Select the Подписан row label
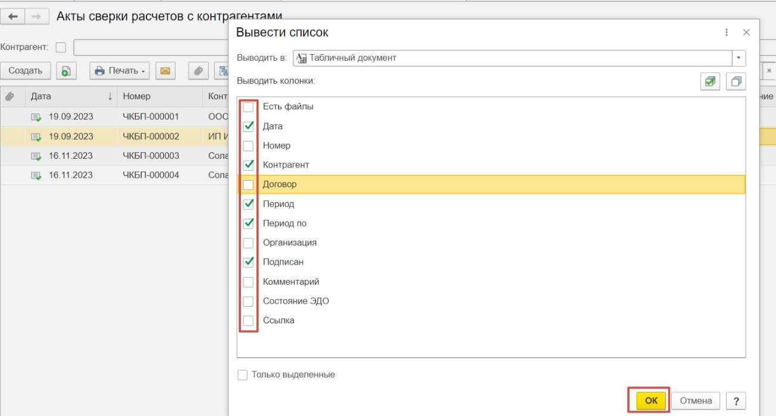 coord(283,262)
